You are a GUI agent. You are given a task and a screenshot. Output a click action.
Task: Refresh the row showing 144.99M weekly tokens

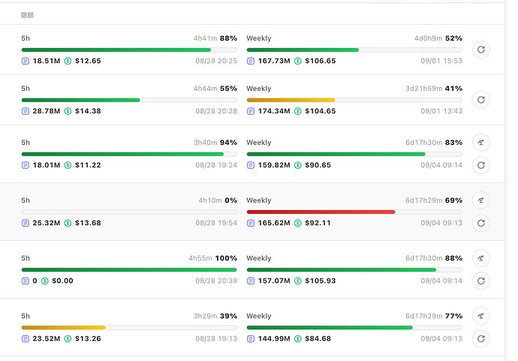point(481,338)
